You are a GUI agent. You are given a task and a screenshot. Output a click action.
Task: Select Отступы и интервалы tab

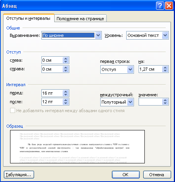[28, 18]
